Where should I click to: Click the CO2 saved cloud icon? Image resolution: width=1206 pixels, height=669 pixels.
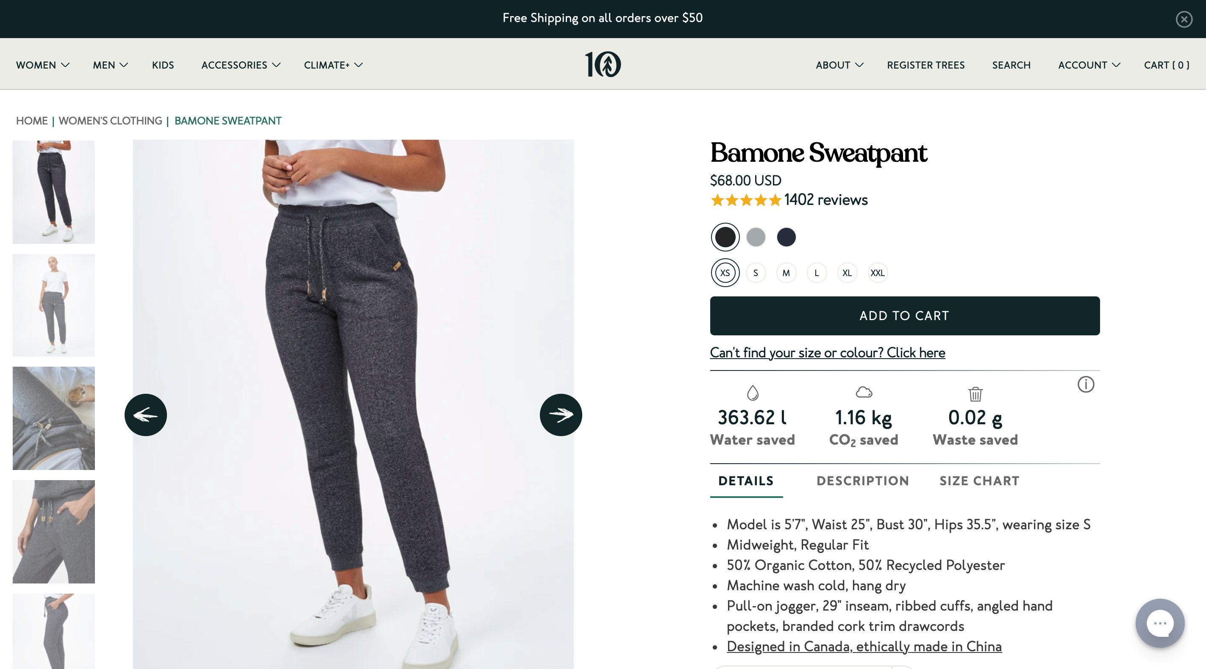864,393
